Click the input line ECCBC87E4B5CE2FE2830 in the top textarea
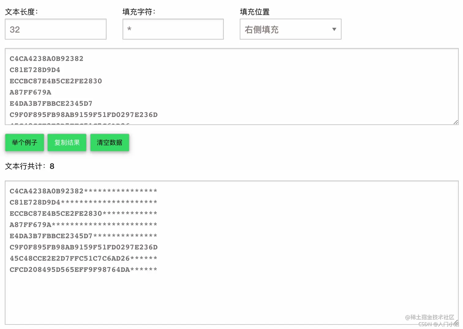 (x=56, y=81)
